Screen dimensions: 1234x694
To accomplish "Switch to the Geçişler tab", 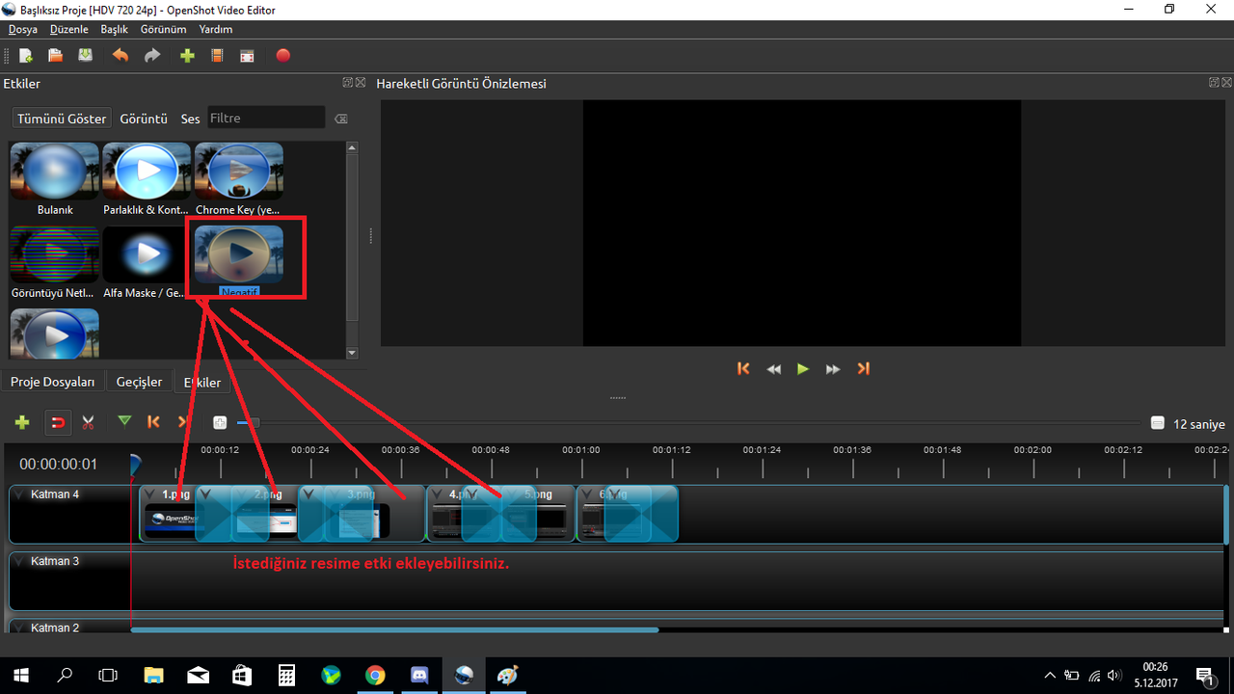I will click(x=140, y=382).
